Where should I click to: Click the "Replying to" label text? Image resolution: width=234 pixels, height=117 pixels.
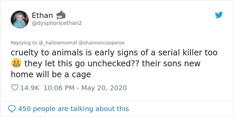24,43
